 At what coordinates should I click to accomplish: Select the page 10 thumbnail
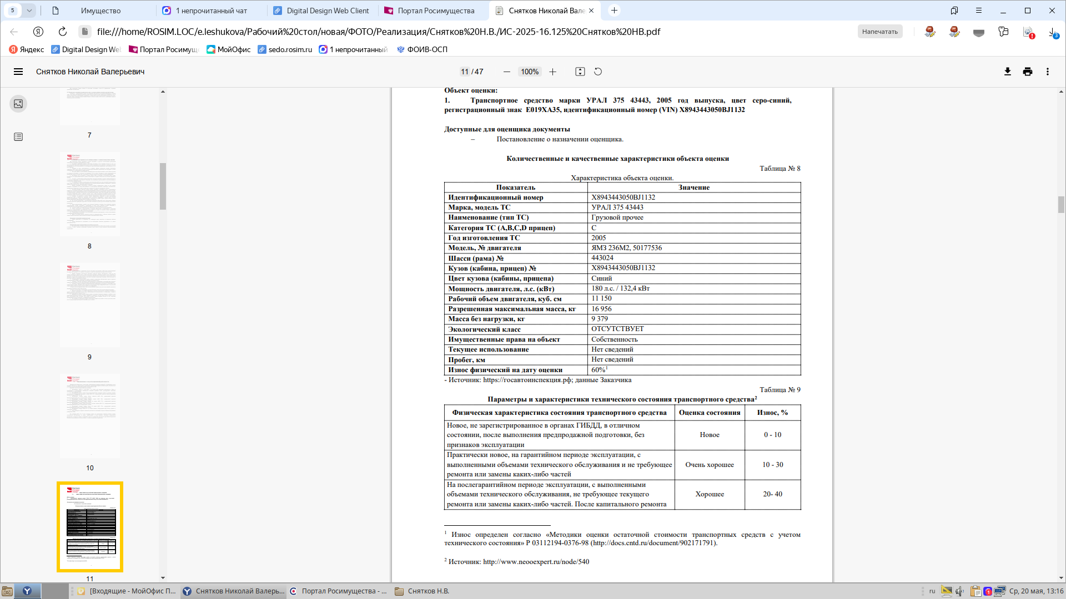90,416
